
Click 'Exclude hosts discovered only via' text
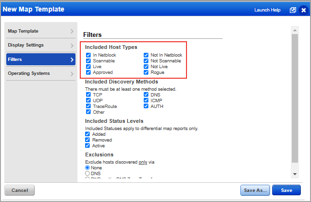coord(120,162)
